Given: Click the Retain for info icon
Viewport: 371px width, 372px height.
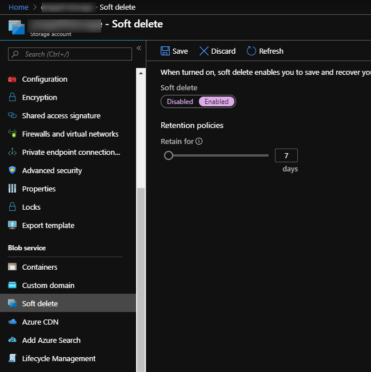Looking at the screenshot, I should coord(200,142).
